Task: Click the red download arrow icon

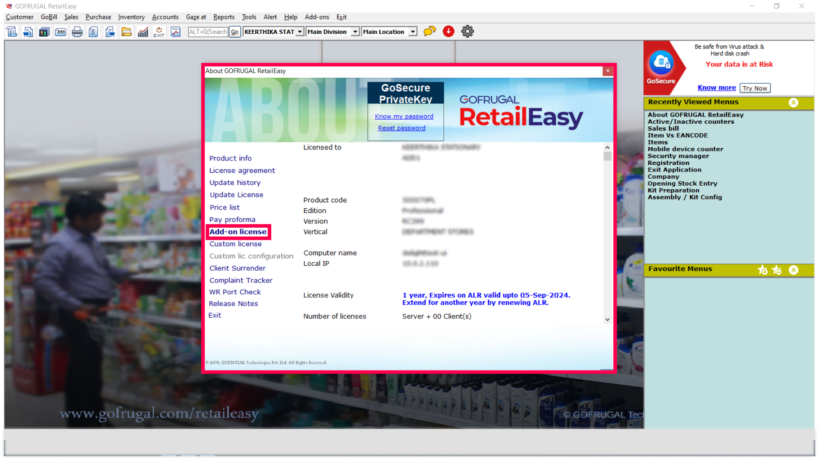Action: coord(448,31)
